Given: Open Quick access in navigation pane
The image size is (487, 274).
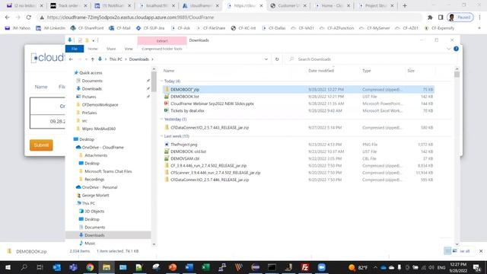Looking at the screenshot, I should [91, 73].
